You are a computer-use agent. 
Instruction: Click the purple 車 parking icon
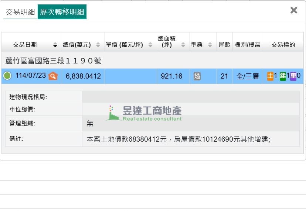point(293,76)
